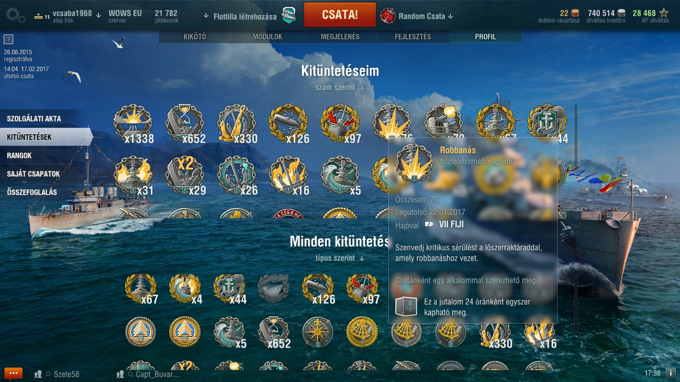
Task: Switch to the MODULOK tab
Action: (267, 37)
